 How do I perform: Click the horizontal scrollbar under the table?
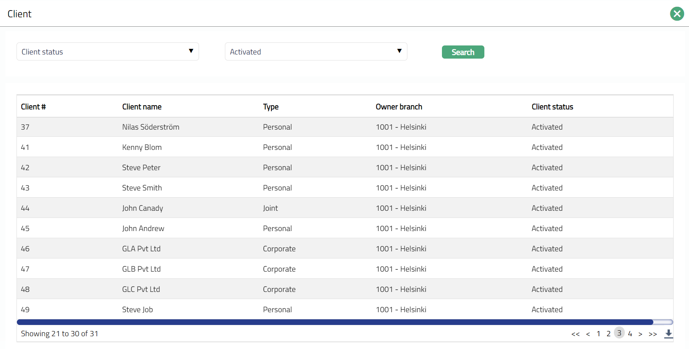(x=335, y=322)
